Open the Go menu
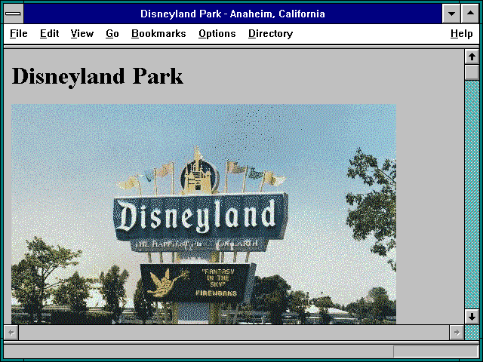 (x=112, y=33)
